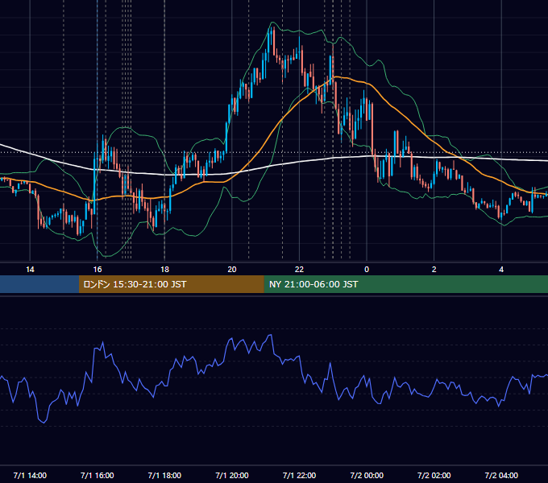This screenshot has width=548, height=483.
Task: Click the 7/1 20:00 time label
Action: [x=232, y=475]
